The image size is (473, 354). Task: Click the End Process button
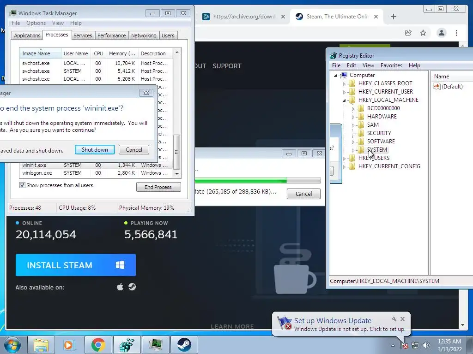coord(158,187)
